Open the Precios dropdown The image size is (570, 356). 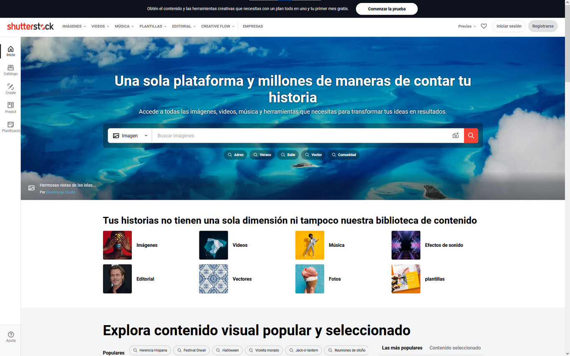click(x=466, y=26)
